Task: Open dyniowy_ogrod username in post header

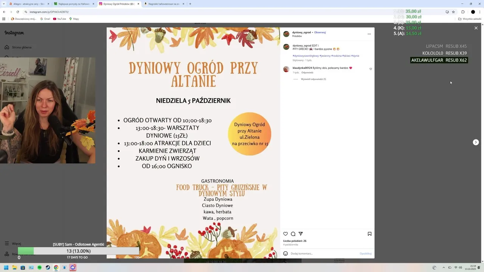Action: click(301, 32)
